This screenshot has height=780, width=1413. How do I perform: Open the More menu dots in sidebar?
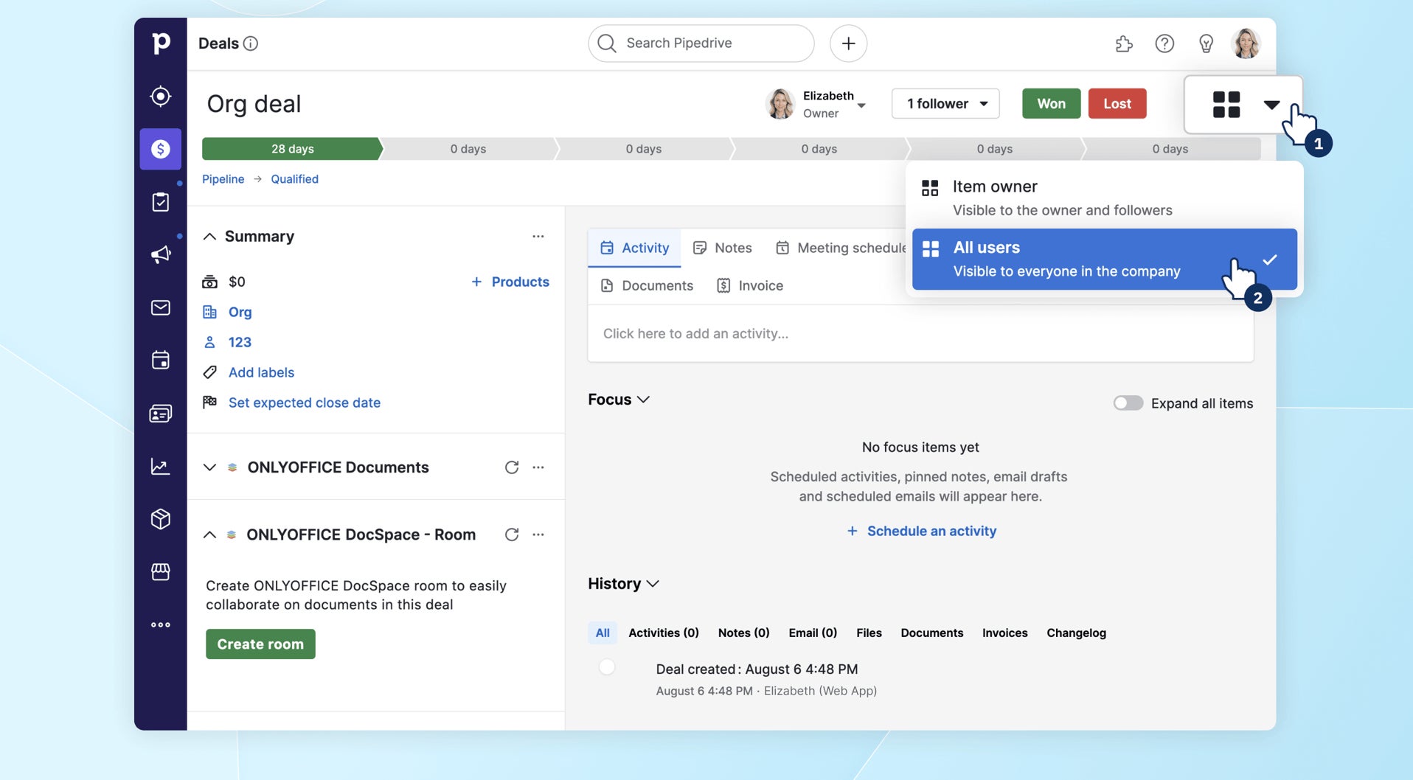click(161, 624)
